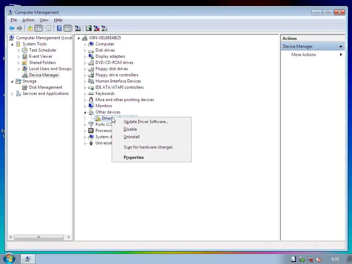This screenshot has width=352, height=264.
Task: Click the Forward arrow in the toolbar
Action: (20, 28)
